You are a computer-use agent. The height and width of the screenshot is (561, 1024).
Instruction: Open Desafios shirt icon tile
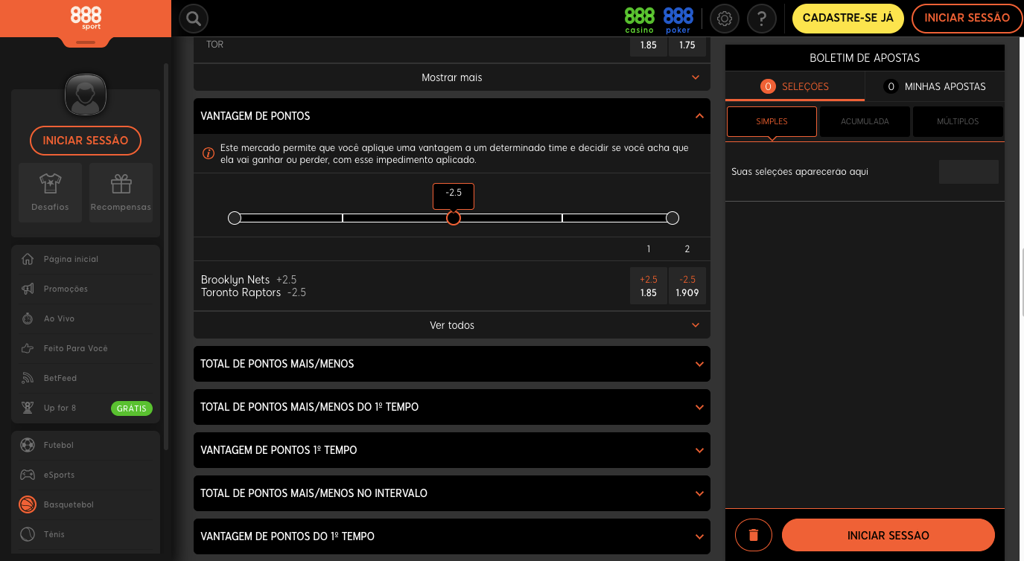[50, 192]
